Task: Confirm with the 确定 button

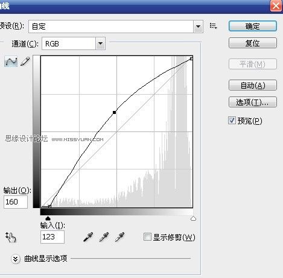Action: pyautogui.click(x=253, y=26)
